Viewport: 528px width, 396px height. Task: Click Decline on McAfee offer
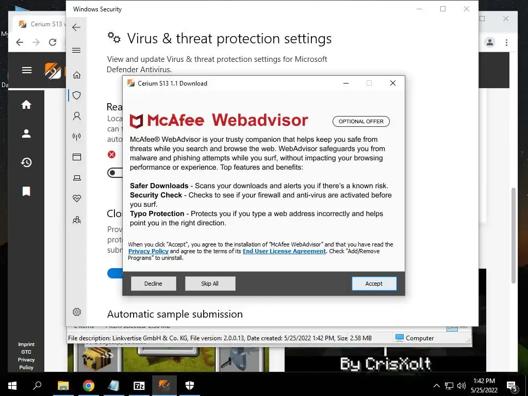pyautogui.click(x=153, y=284)
